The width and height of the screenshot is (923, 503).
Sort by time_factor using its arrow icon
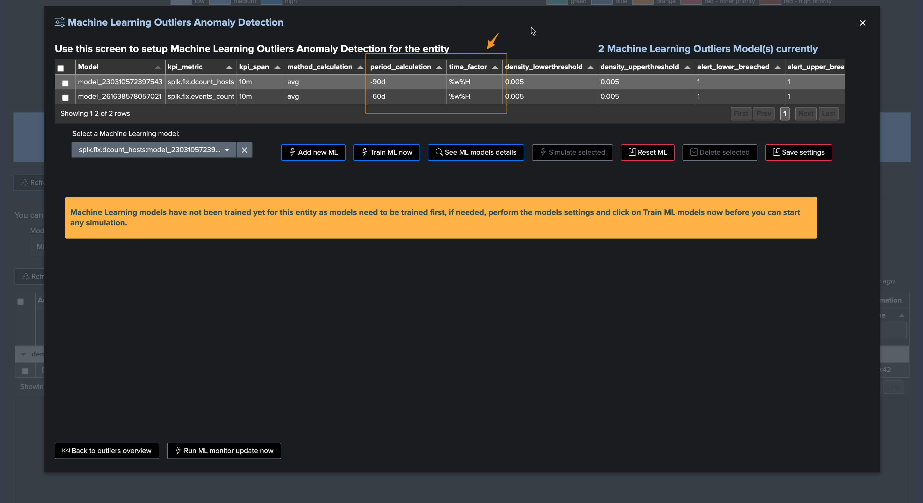[x=495, y=67]
